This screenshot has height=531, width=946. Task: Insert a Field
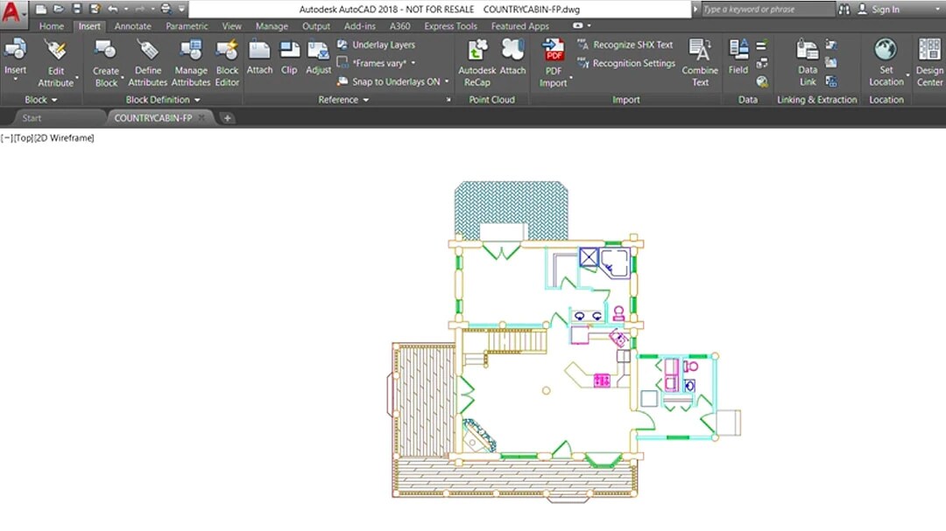738,58
